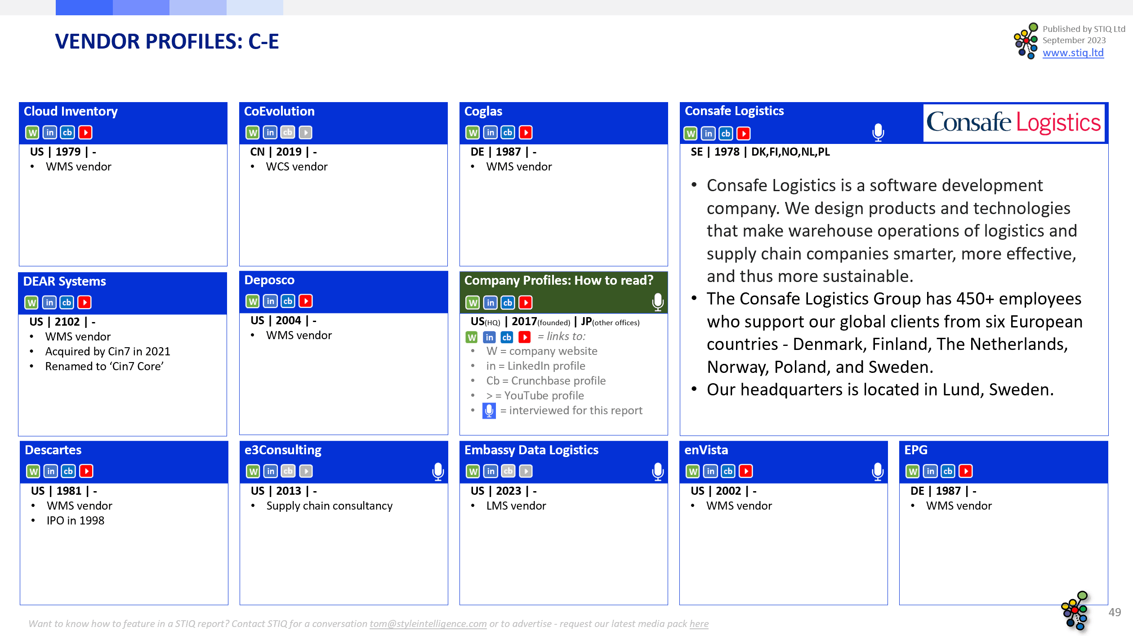The image size is (1133, 636).
Task: Open Cloud Inventory Crunchbase icon
Action: (x=67, y=133)
